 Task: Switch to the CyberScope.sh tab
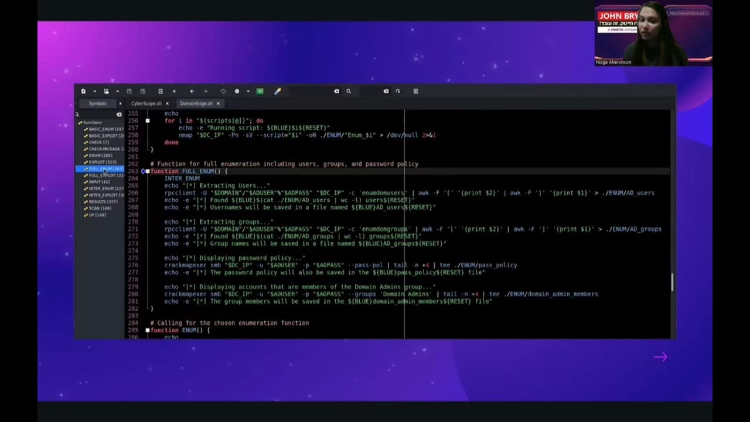coord(146,104)
